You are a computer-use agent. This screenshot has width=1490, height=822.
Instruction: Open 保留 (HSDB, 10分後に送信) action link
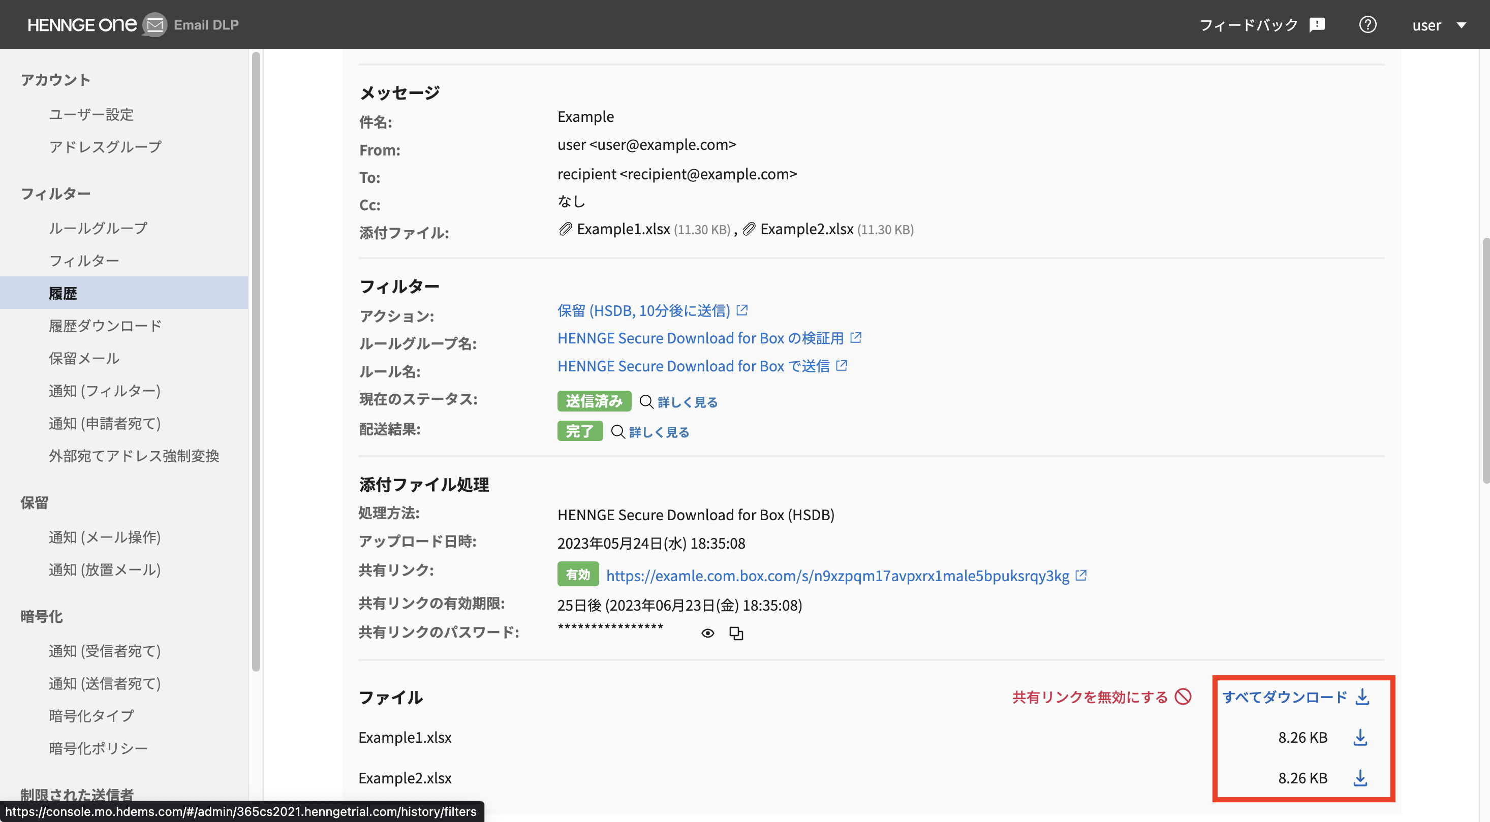[643, 311]
